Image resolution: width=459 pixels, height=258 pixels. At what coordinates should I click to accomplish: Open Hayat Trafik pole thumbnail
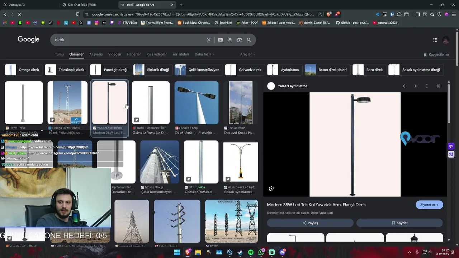(x=24, y=103)
